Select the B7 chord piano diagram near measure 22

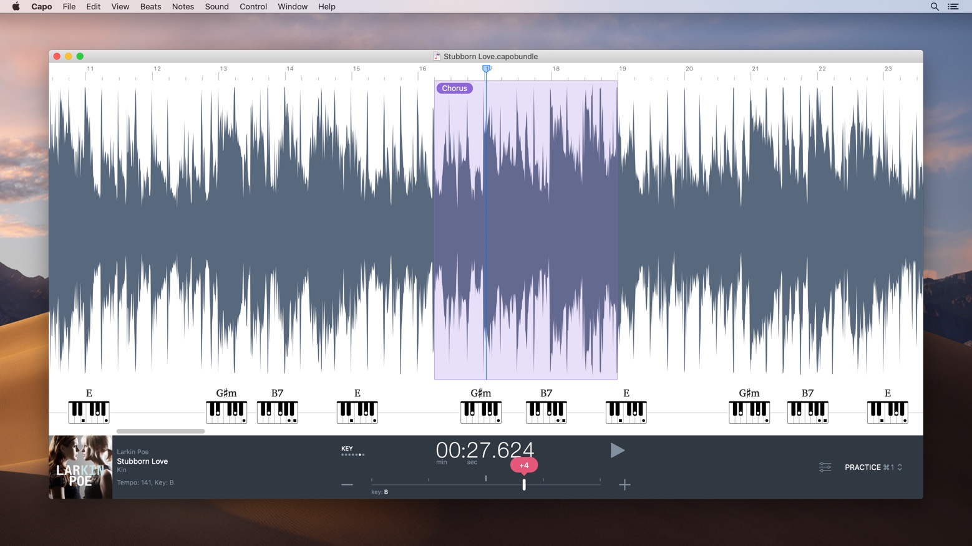pos(808,412)
